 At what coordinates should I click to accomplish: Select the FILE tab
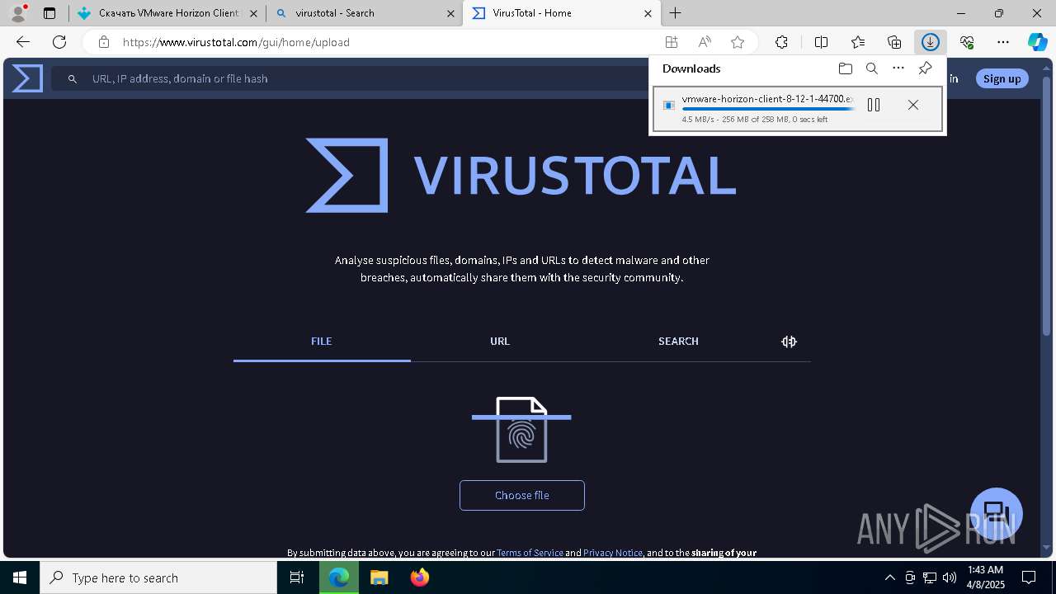322,342
